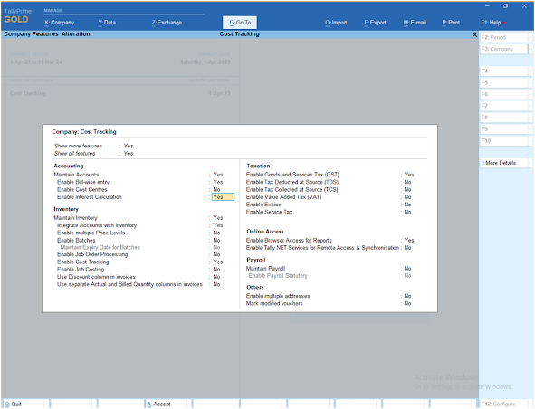
Task: Expand arrow beside A: Accept
Action: 188,404
